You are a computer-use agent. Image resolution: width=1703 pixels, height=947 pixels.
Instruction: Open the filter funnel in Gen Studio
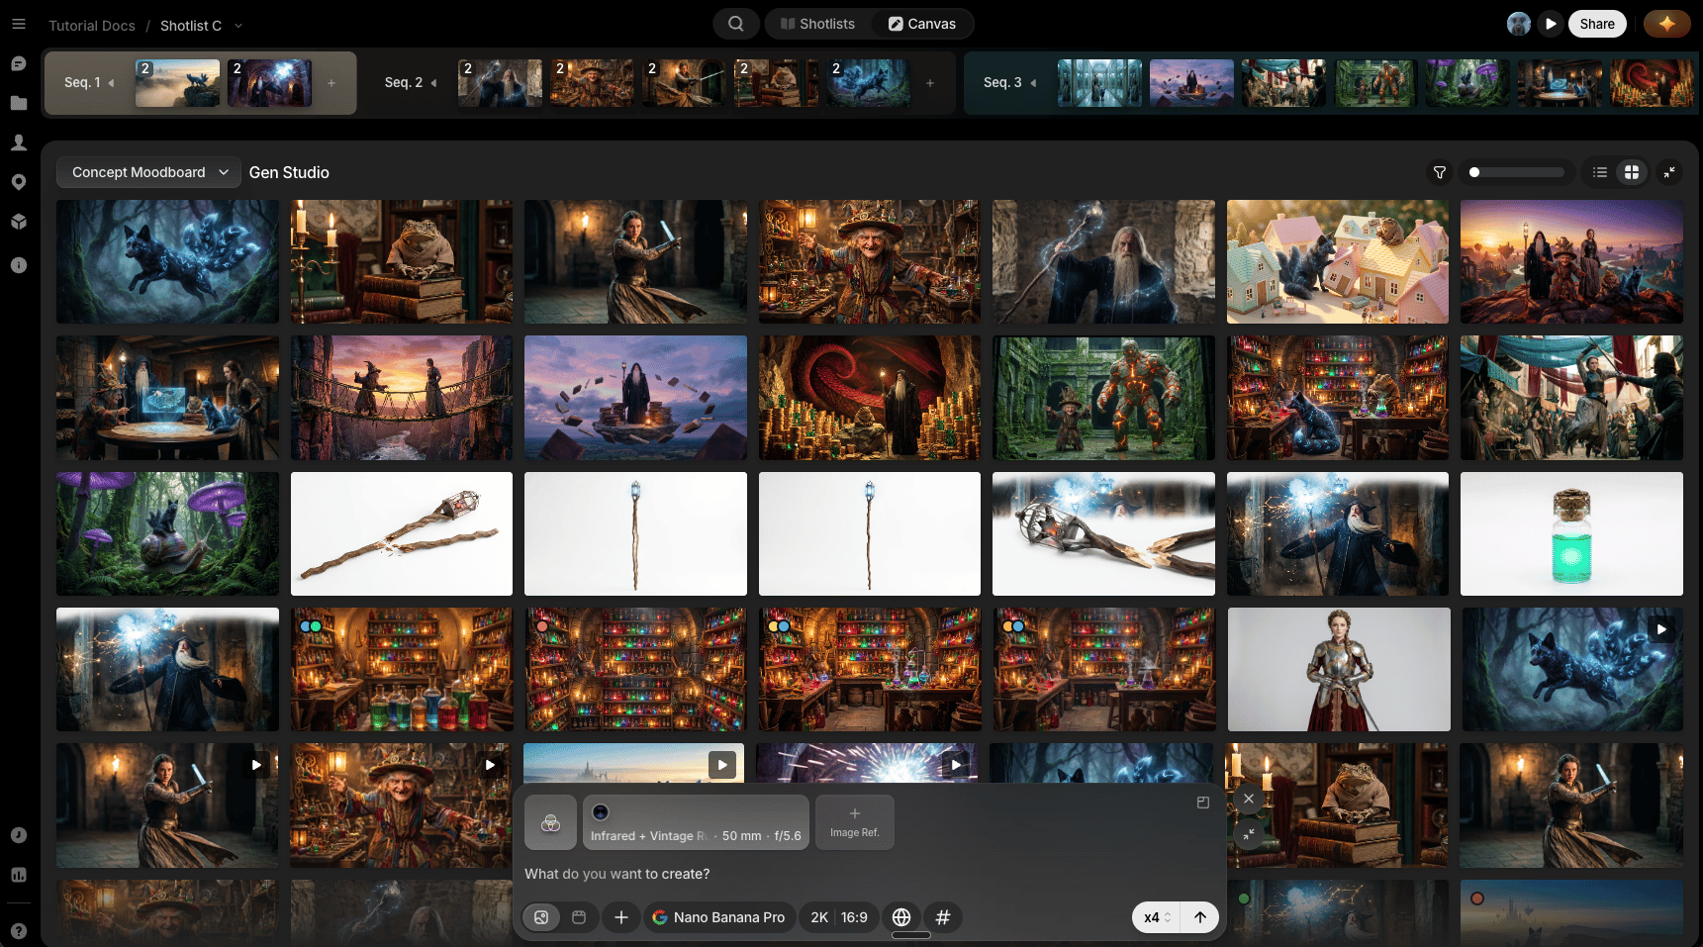point(1440,172)
